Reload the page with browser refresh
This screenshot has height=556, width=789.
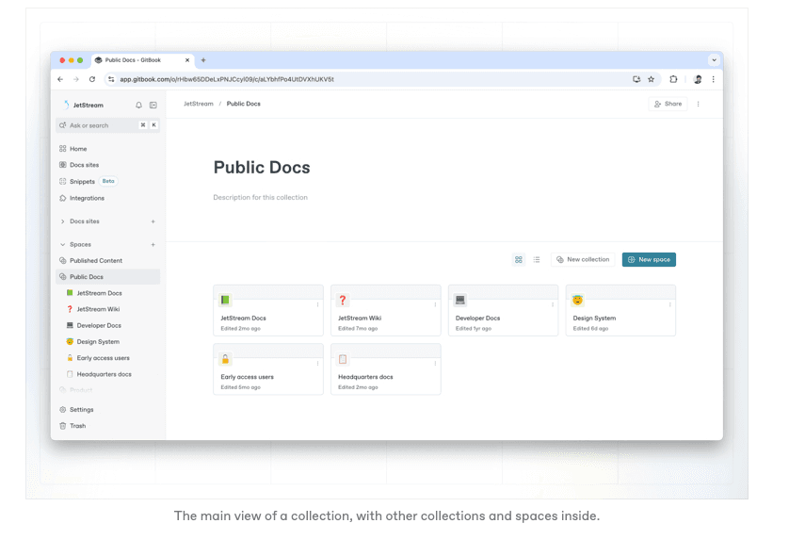[x=92, y=79]
